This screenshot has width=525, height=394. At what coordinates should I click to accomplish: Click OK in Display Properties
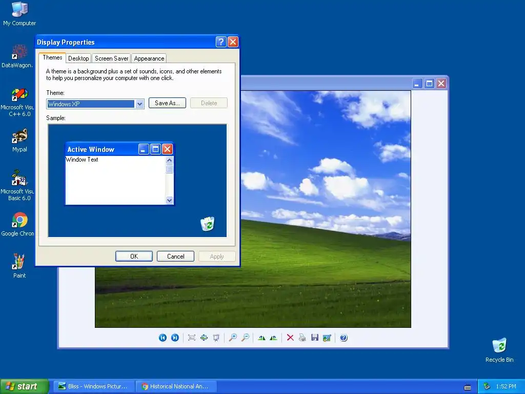(134, 257)
